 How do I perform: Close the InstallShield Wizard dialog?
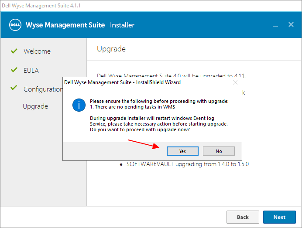(235, 82)
